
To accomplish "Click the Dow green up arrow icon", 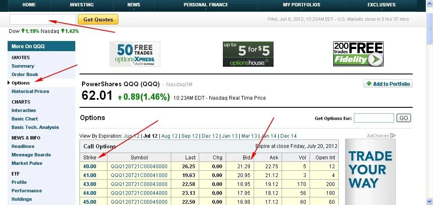I will [23, 30].
